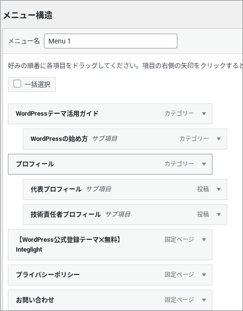The height and width of the screenshot is (311, 243).
Task: Select the WordPressテーマ活用ガイド menu item
Action: (x=110, y=114)
